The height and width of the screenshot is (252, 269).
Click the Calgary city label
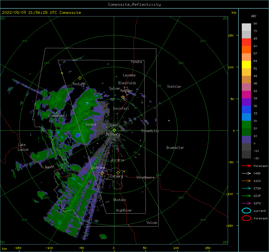pos(117,176)
